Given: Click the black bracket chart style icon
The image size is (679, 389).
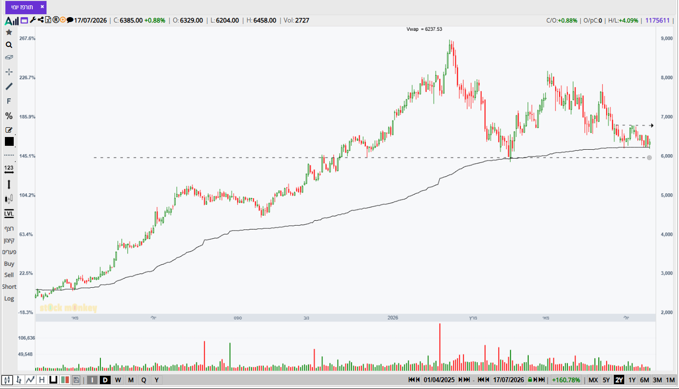Looking at the screenshot, I should (53, 380).
